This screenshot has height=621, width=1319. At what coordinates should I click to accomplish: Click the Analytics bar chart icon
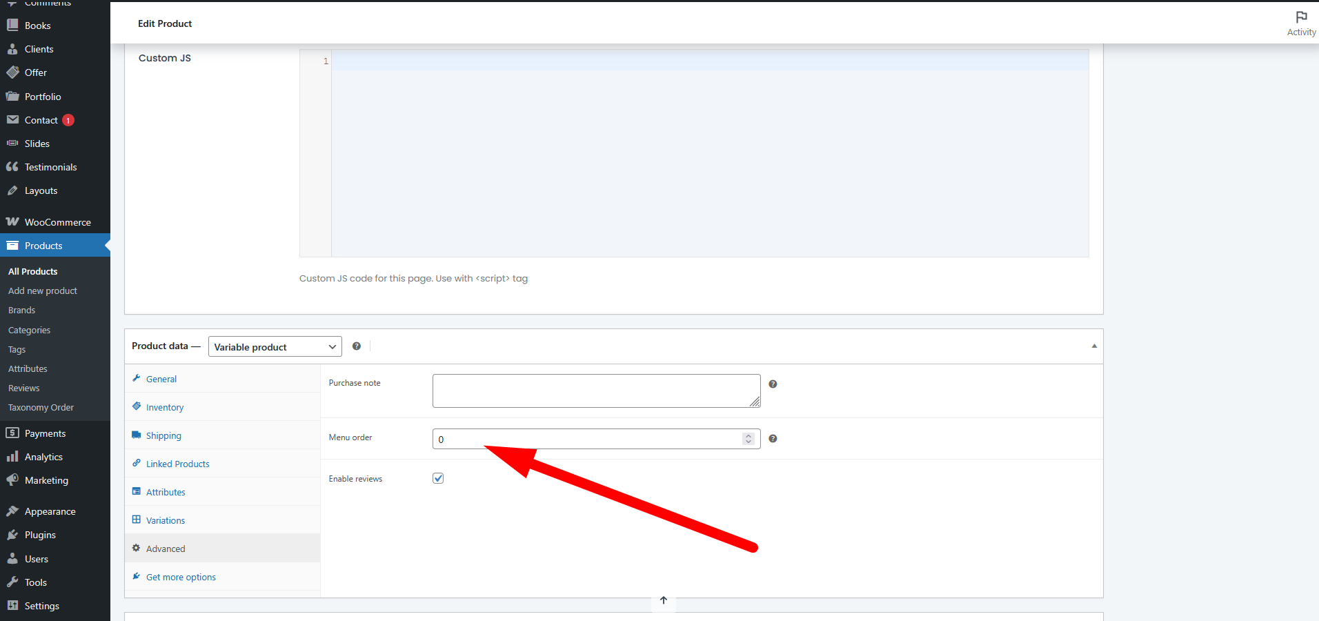point(12,457)
